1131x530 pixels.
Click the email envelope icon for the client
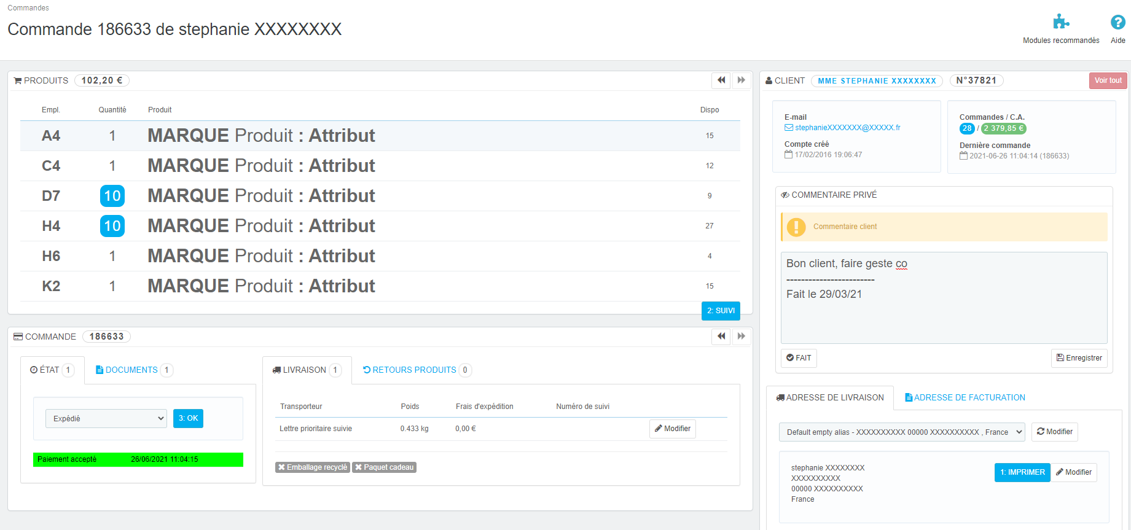(x=789, y=128)
